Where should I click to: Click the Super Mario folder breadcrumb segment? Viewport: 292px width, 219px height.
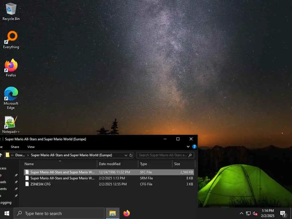point(72,155)
